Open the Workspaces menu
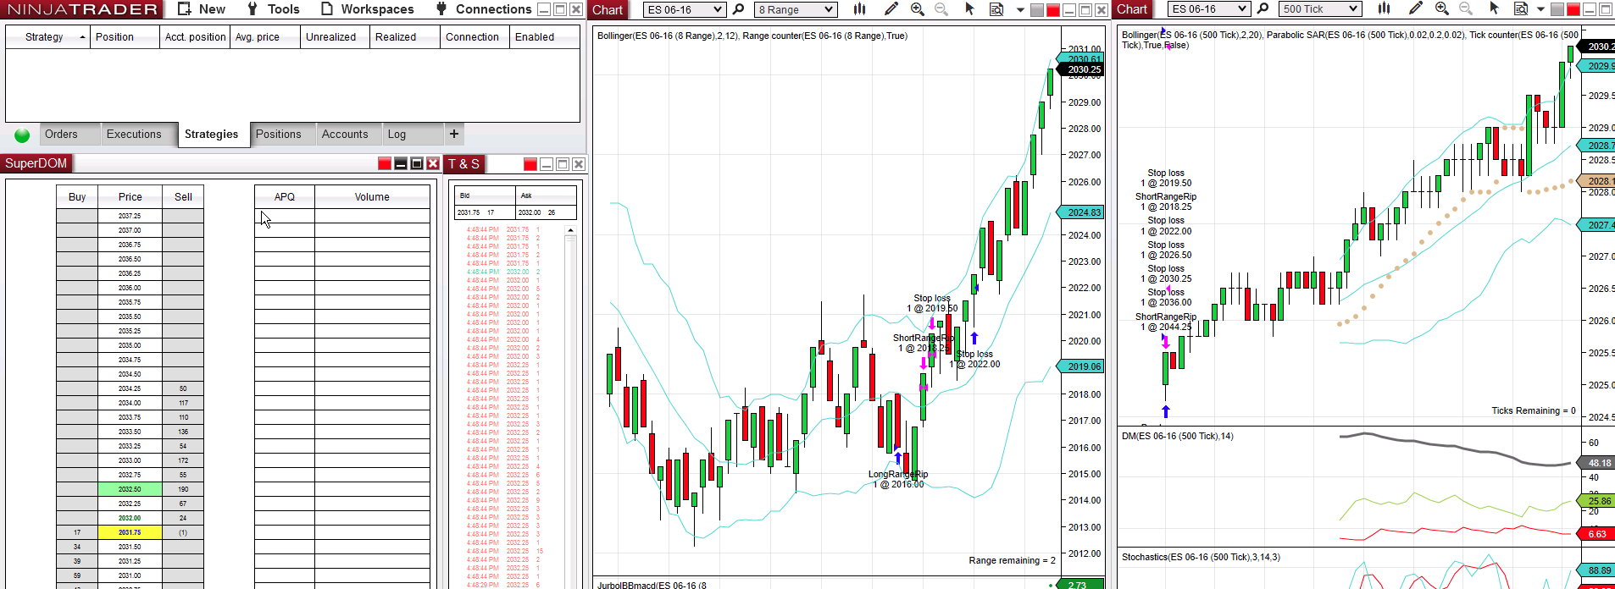 pyautogui.click(x=368, y=9)
